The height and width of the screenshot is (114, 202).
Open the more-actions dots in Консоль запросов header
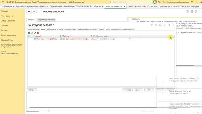click(200, 11)
